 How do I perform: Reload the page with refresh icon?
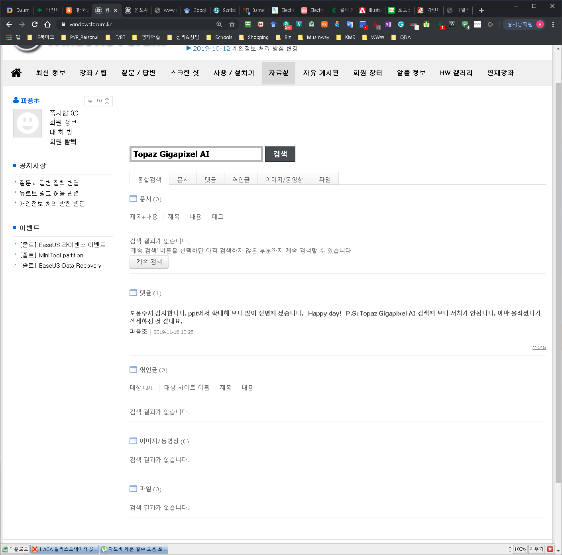[35, 24]
